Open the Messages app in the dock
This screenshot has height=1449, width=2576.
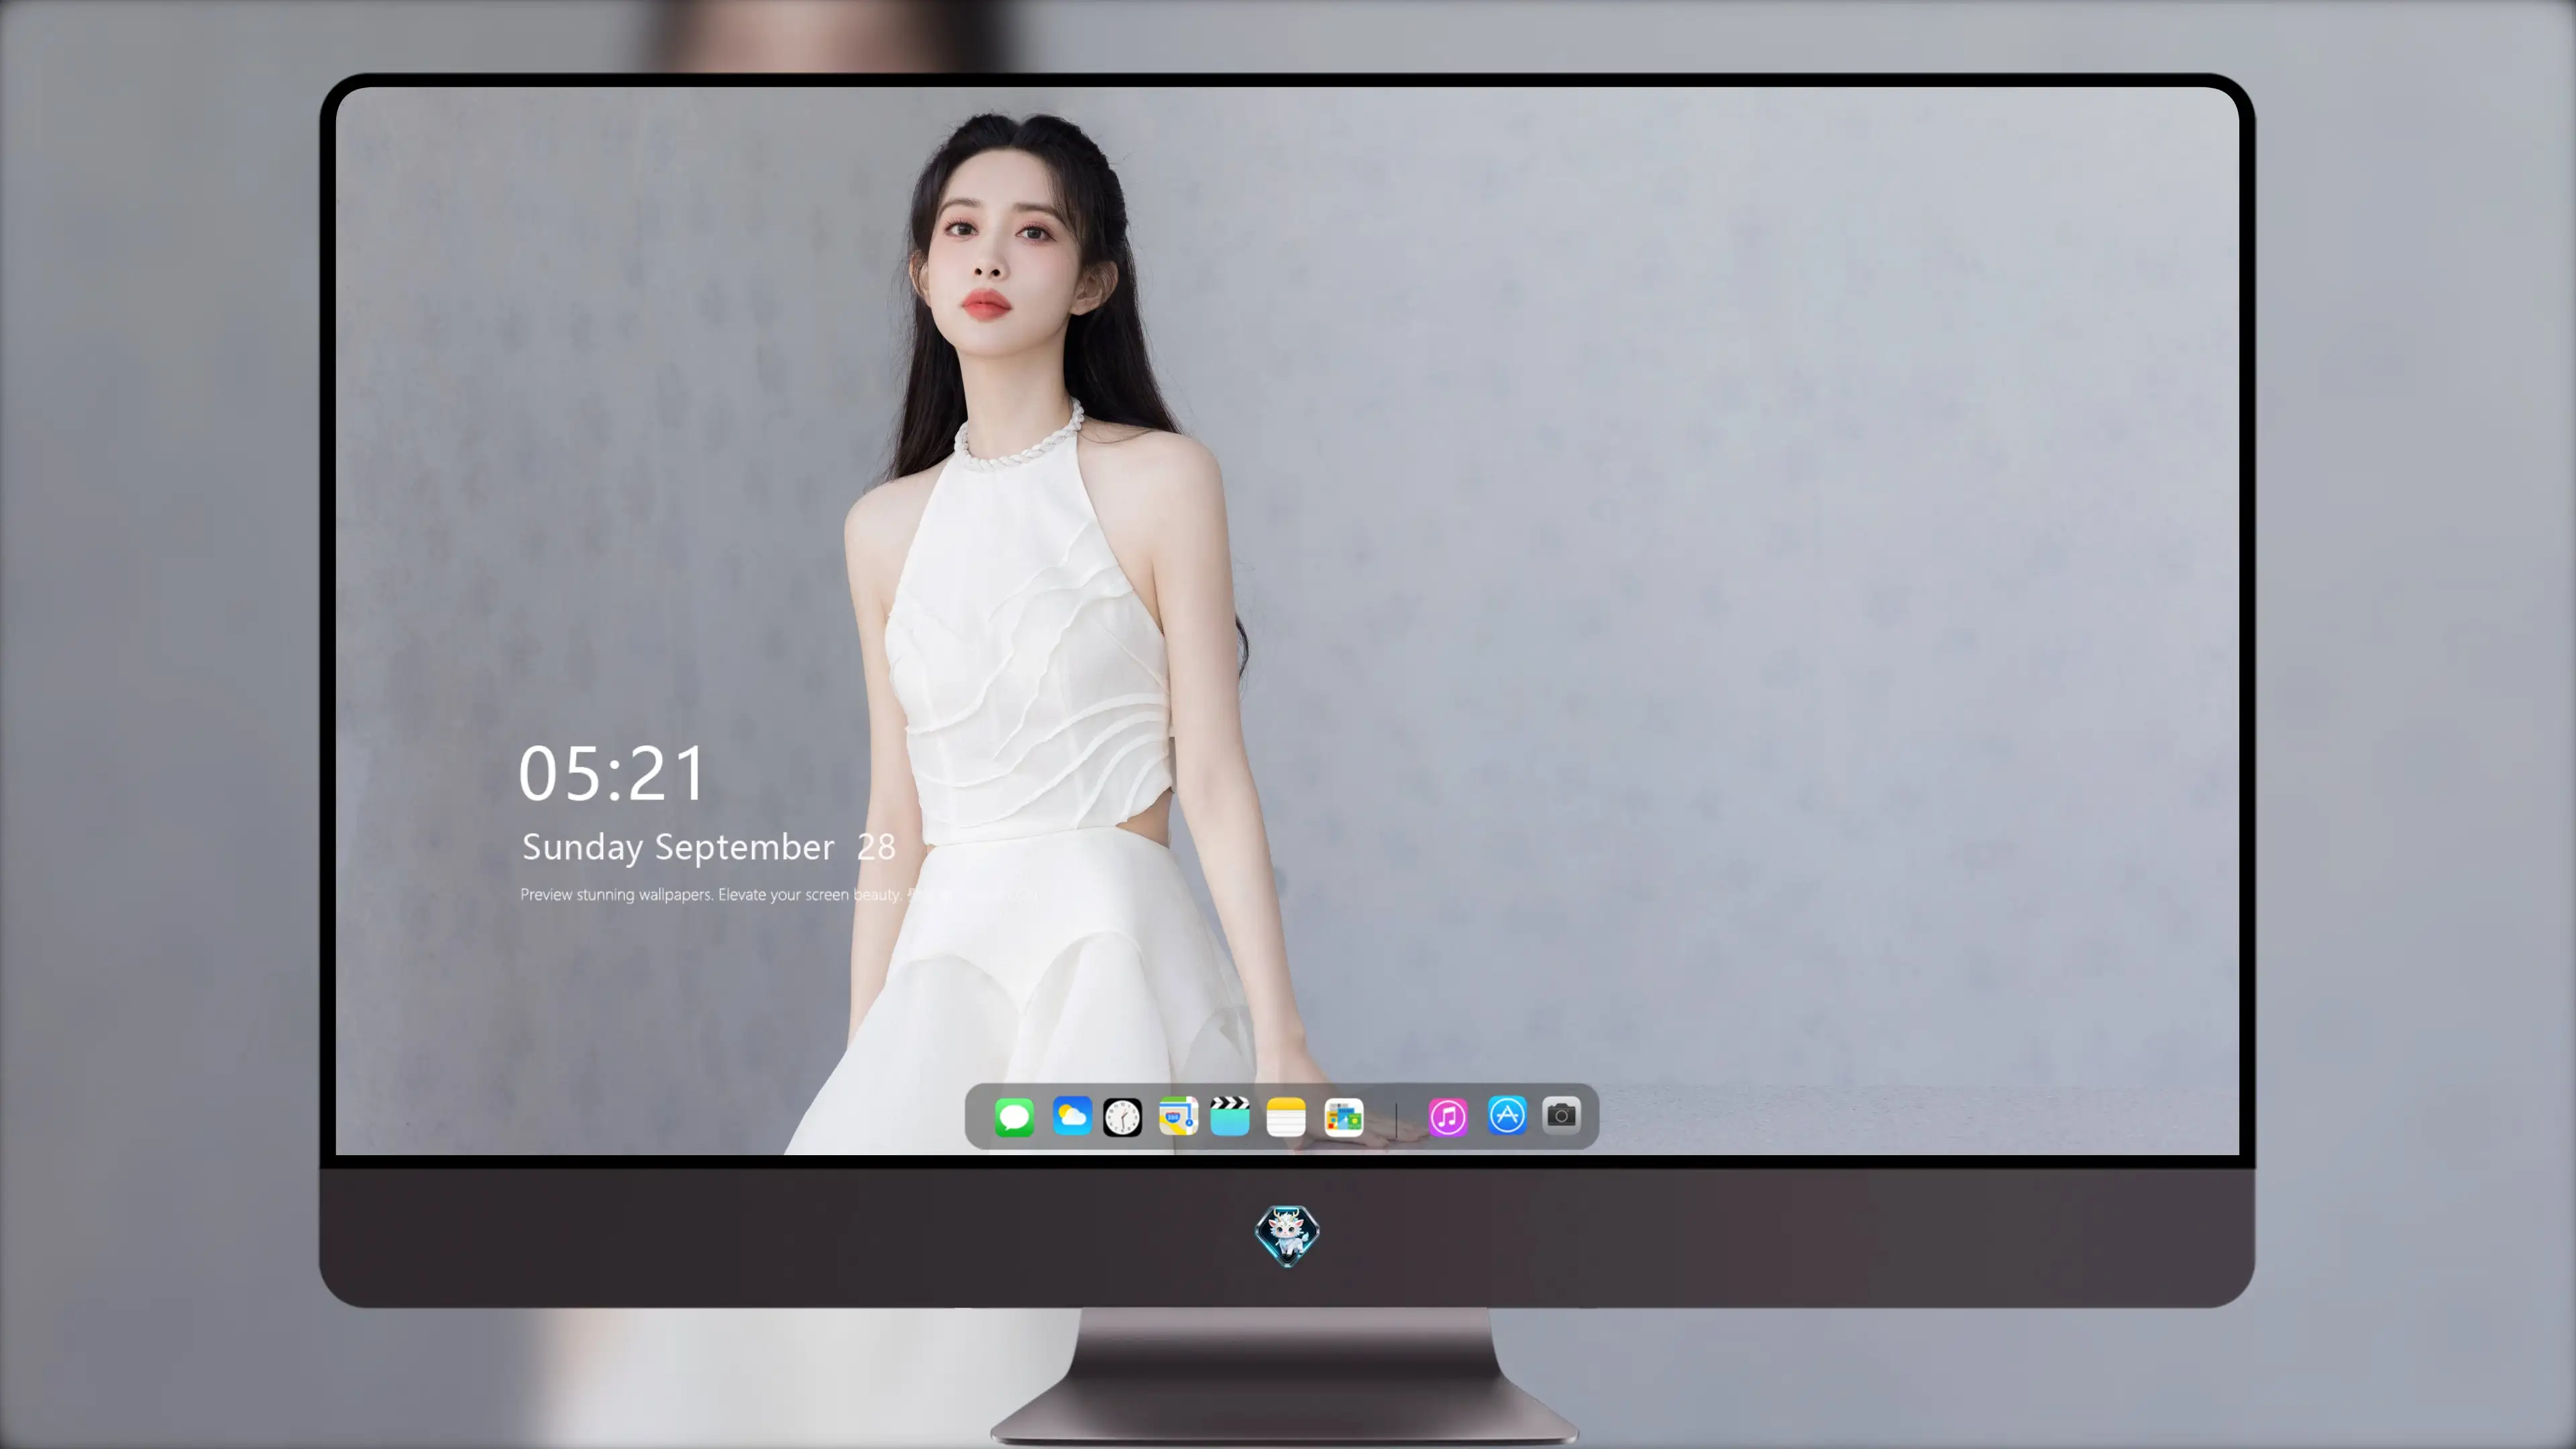[1014, 1117]
